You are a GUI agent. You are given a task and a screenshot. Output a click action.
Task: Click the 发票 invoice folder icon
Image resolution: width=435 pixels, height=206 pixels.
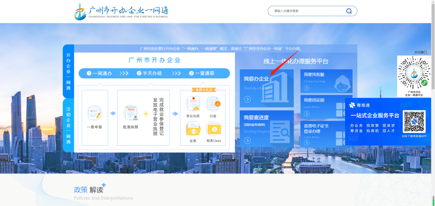[x=193, y=129]
